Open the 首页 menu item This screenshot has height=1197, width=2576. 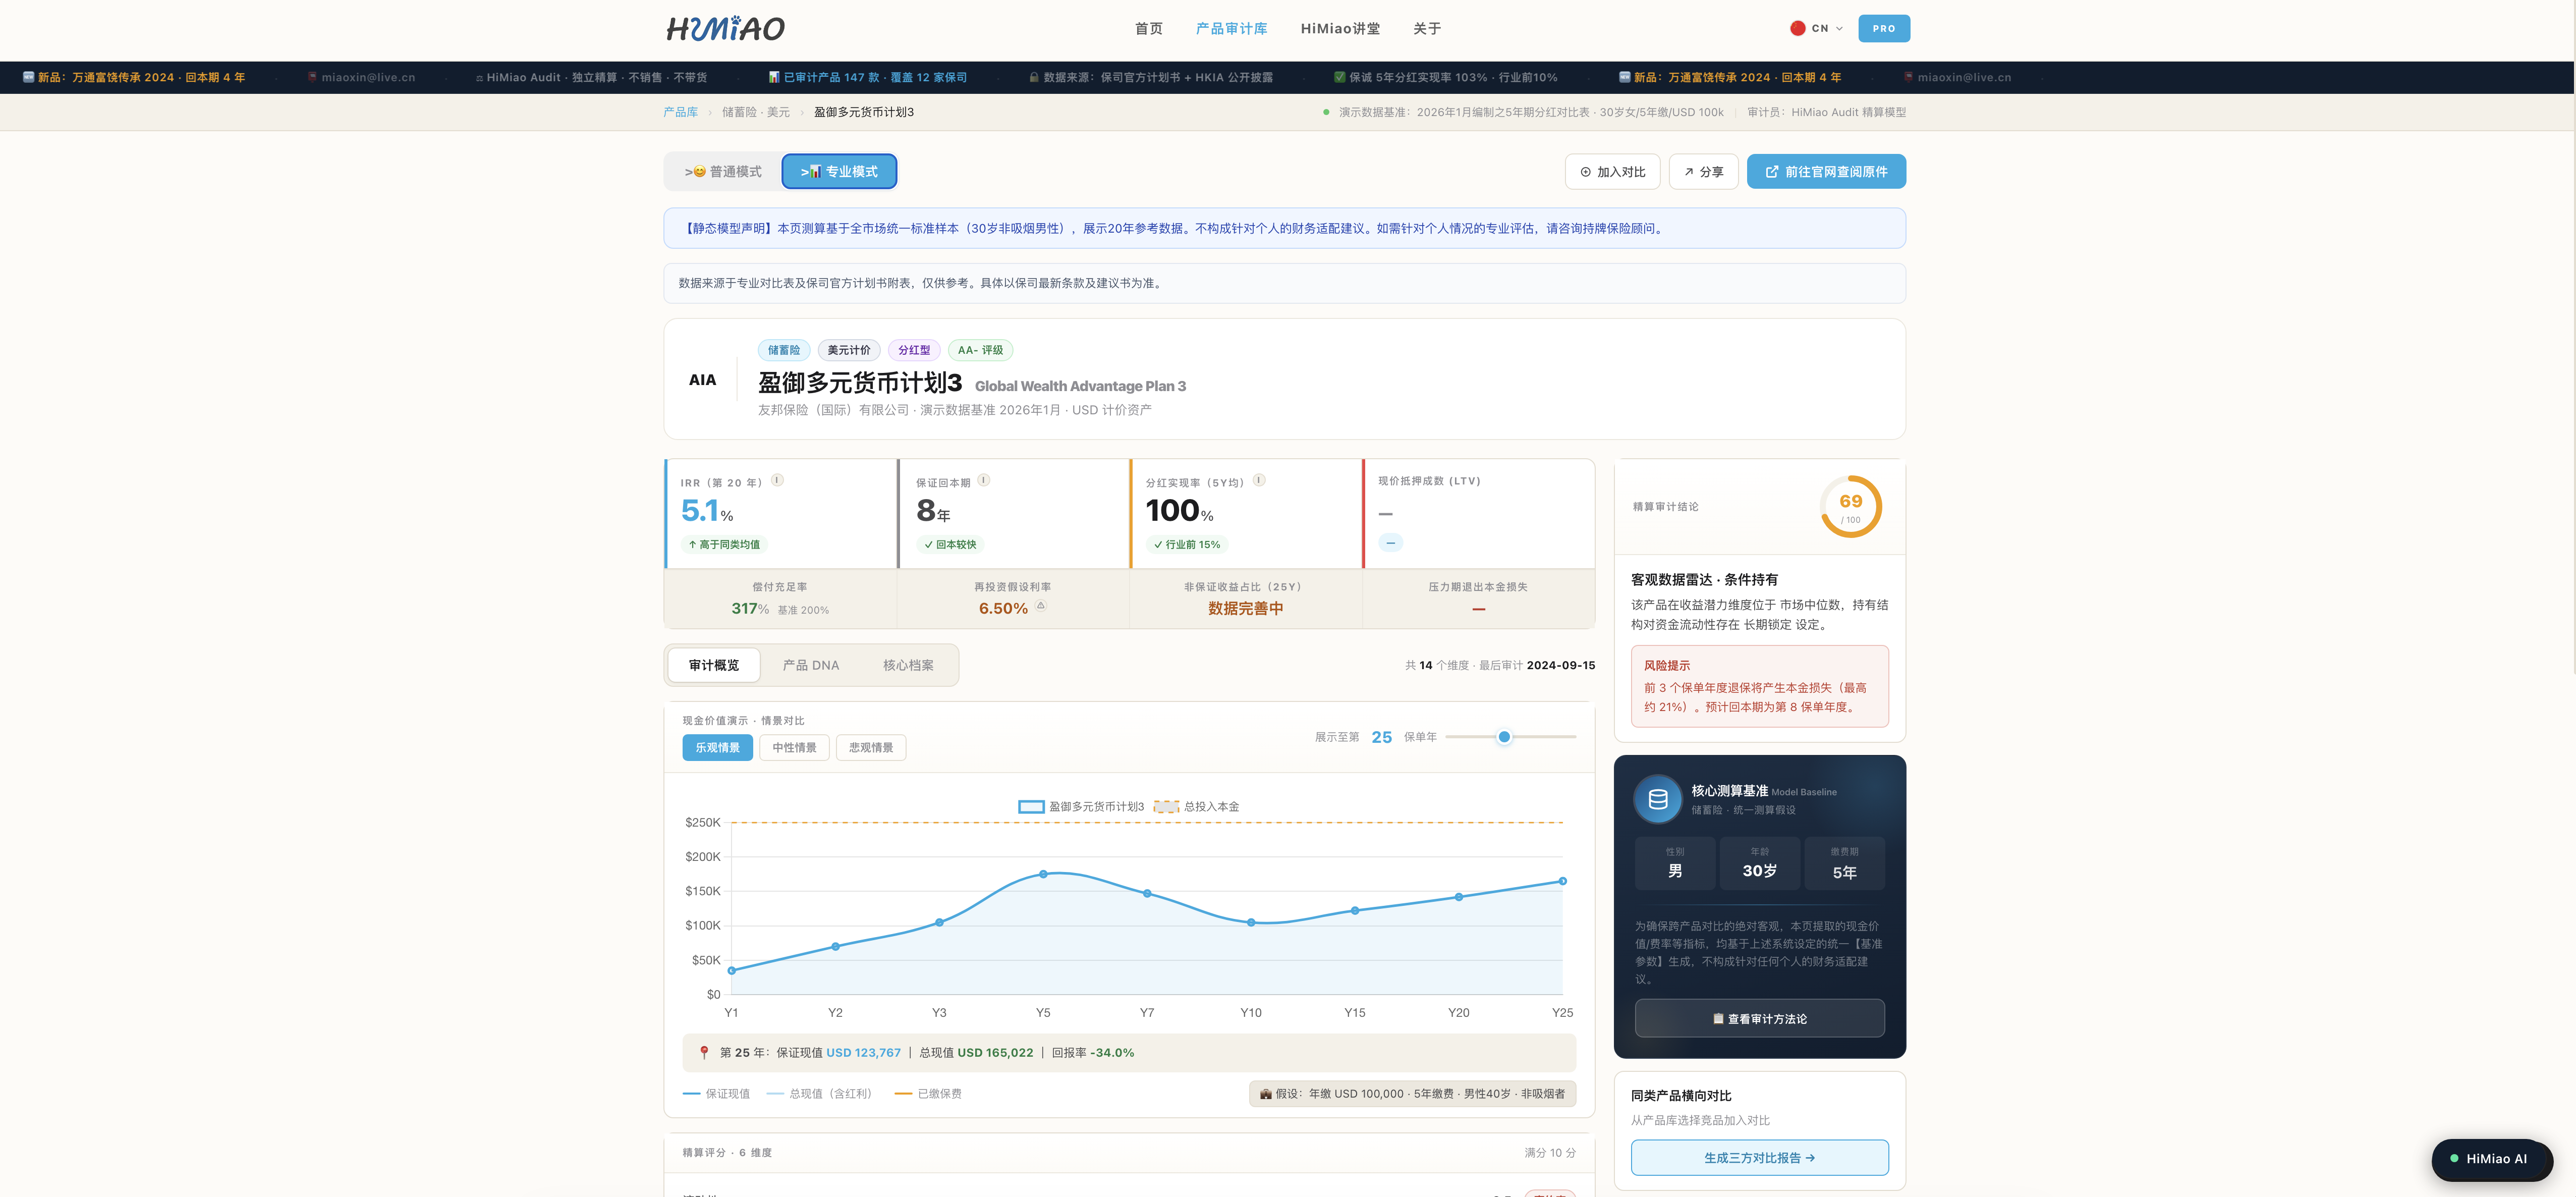coord(1149,28)
